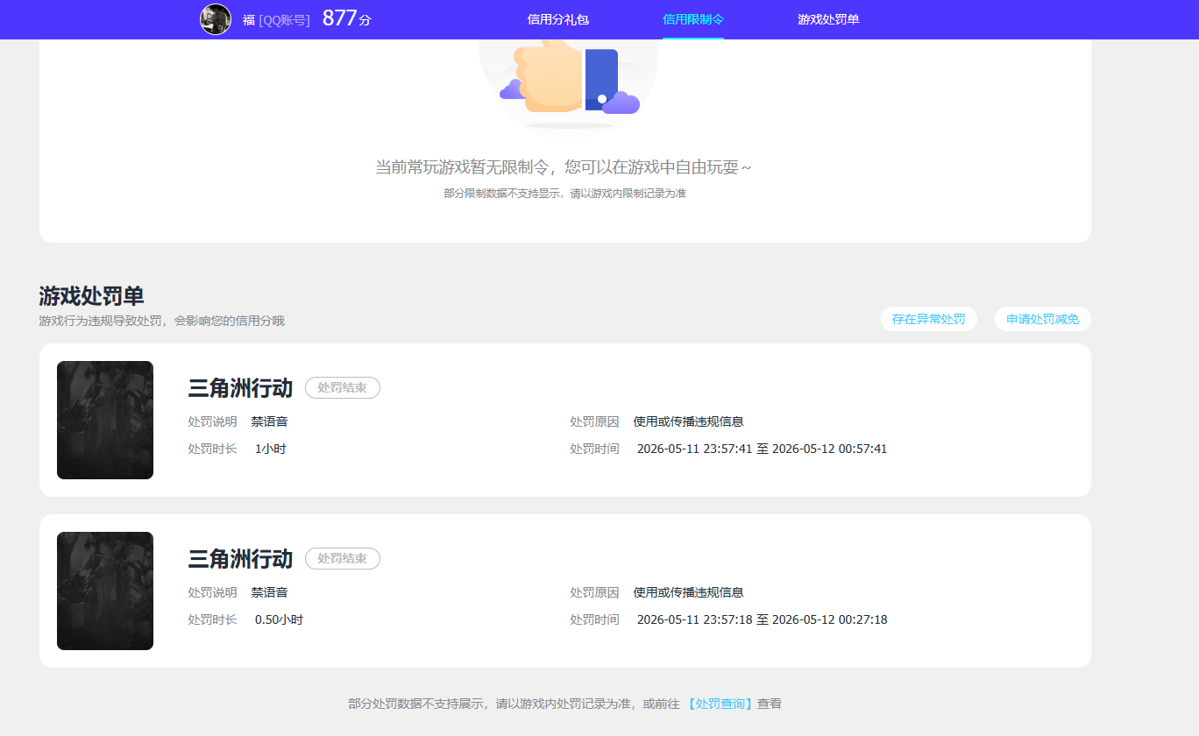The height and width of the screenshot is (736, 1199).
Task: Click the 三角洲行动 title in the 0.50小时 penalty card
Action: click(x=240, y=559)
